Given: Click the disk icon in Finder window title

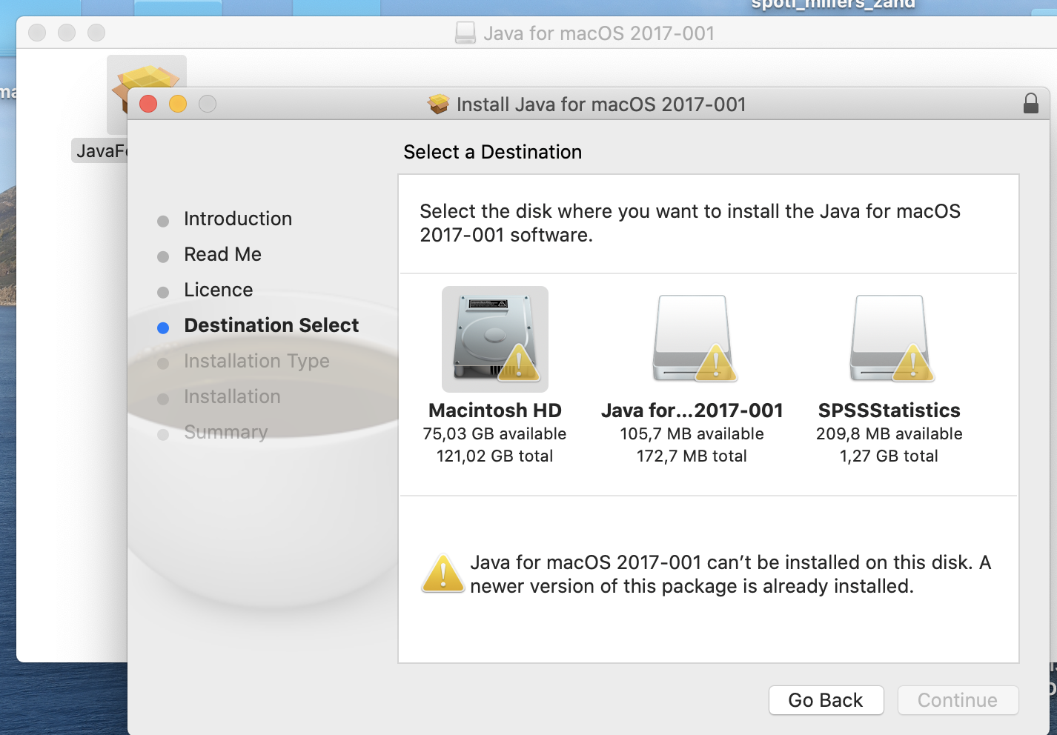Looking at the screenshot, I should (x=465, y=33).
